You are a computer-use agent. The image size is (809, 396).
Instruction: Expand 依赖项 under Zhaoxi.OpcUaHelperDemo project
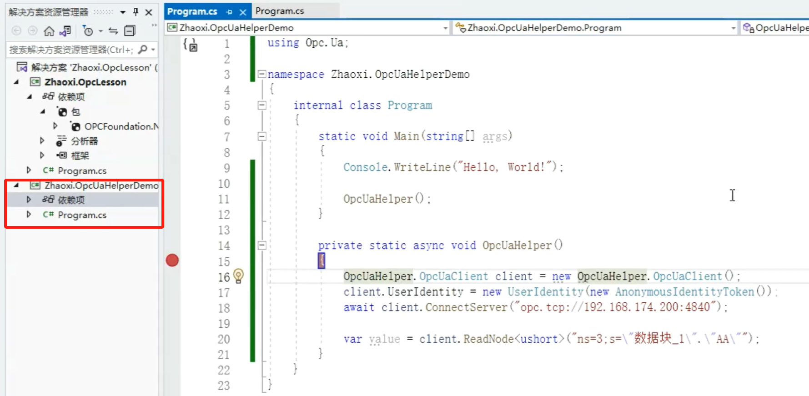[29, 200]
